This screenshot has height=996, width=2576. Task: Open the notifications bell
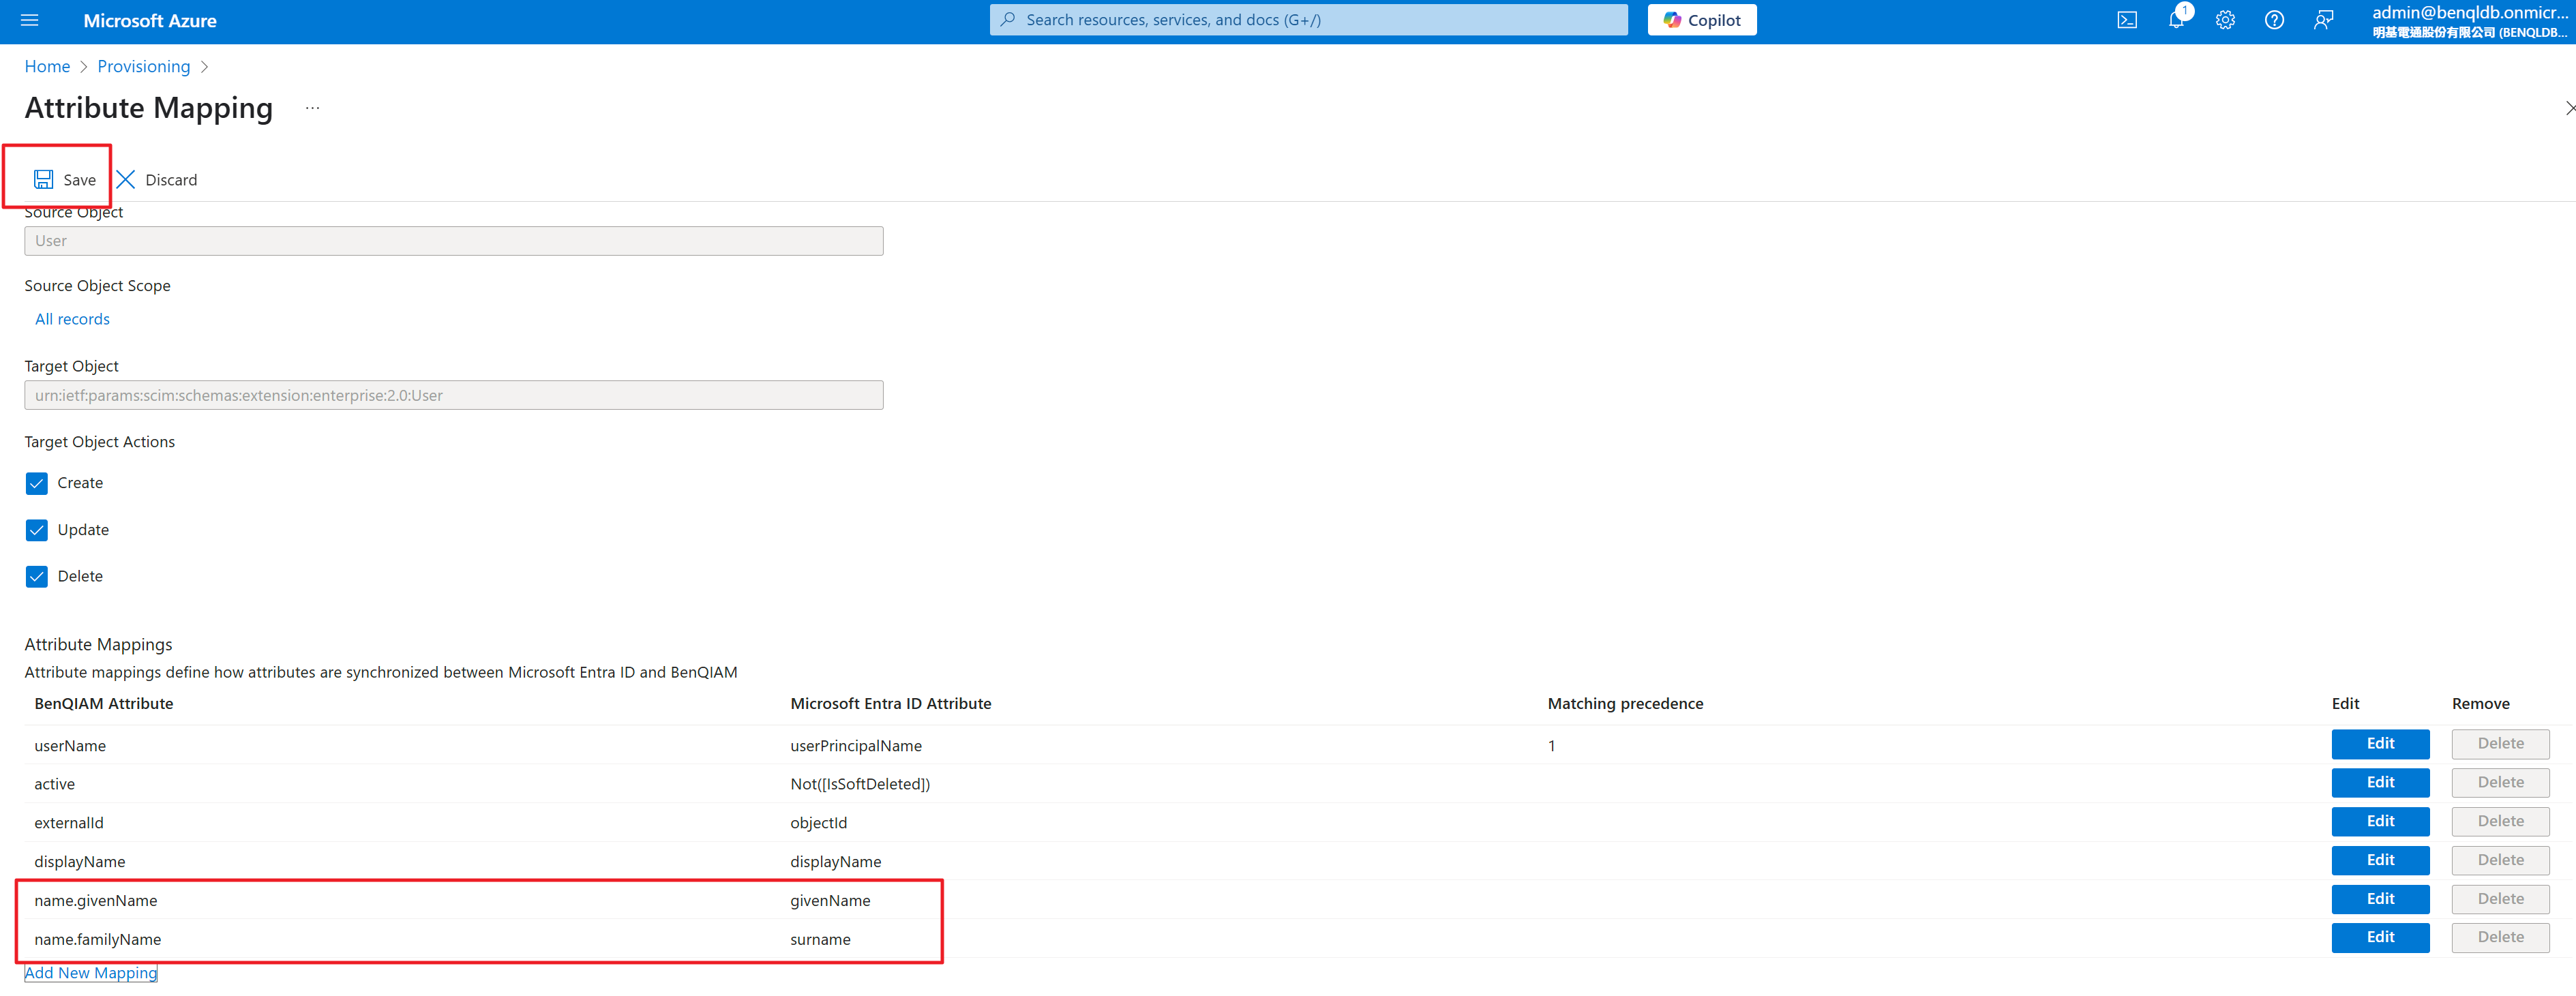[2175, 20]
